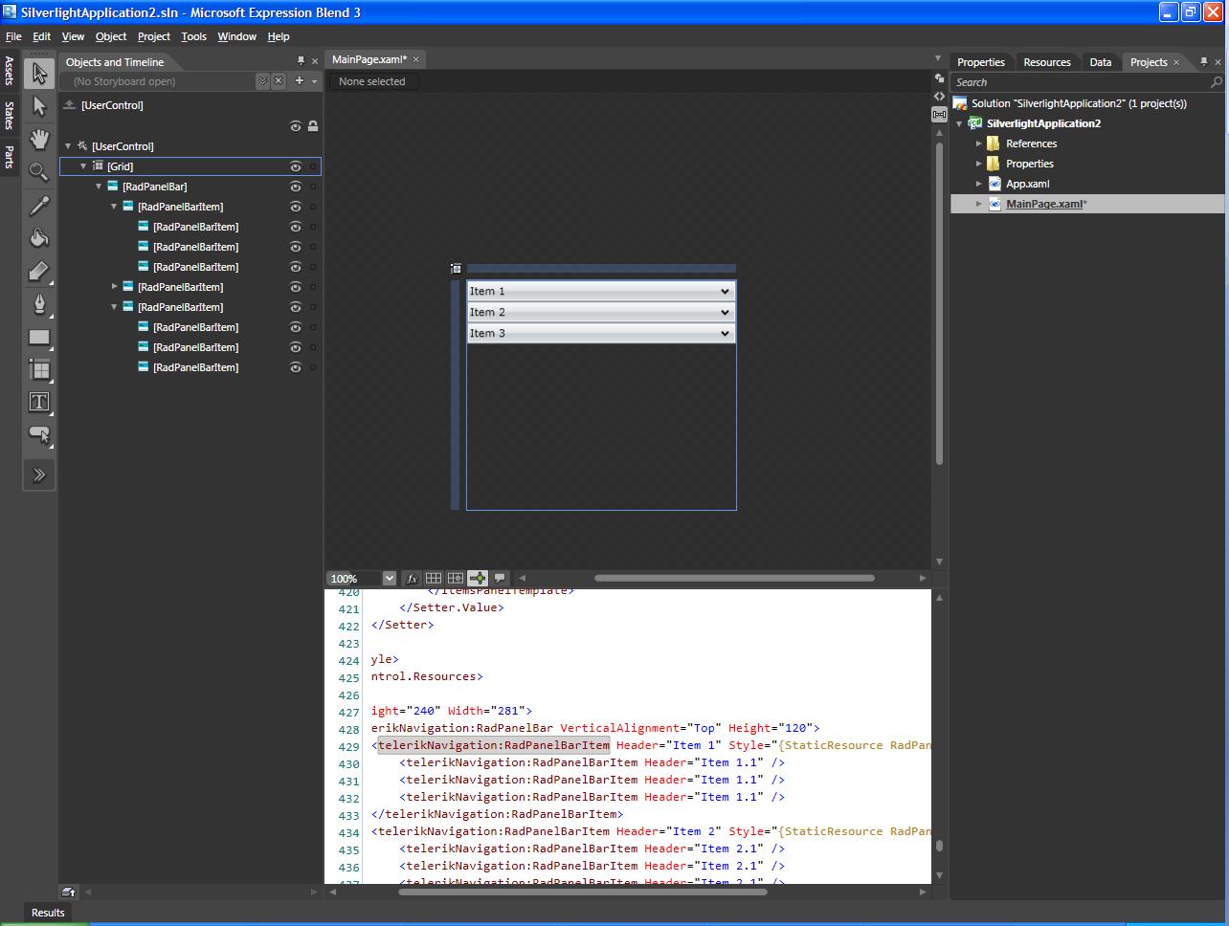The width and height of the screenshot is (1229, 926).
Task: Select the Pen tool
Action: click(39, 304)
